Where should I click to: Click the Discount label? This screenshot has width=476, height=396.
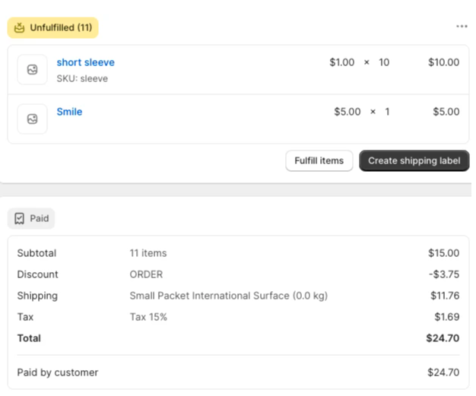point(38,274)
